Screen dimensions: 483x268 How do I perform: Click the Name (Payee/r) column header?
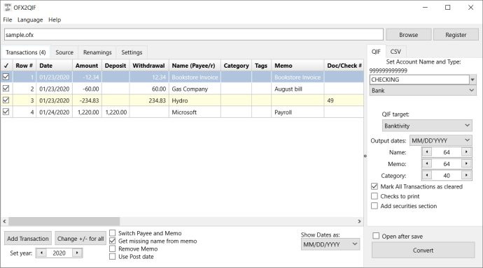pyautogui.click(x=195, y=66)
